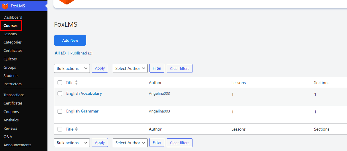Check the English Grammar row checkbox
This screenshot has height=151, width=347.
[60, 111]
